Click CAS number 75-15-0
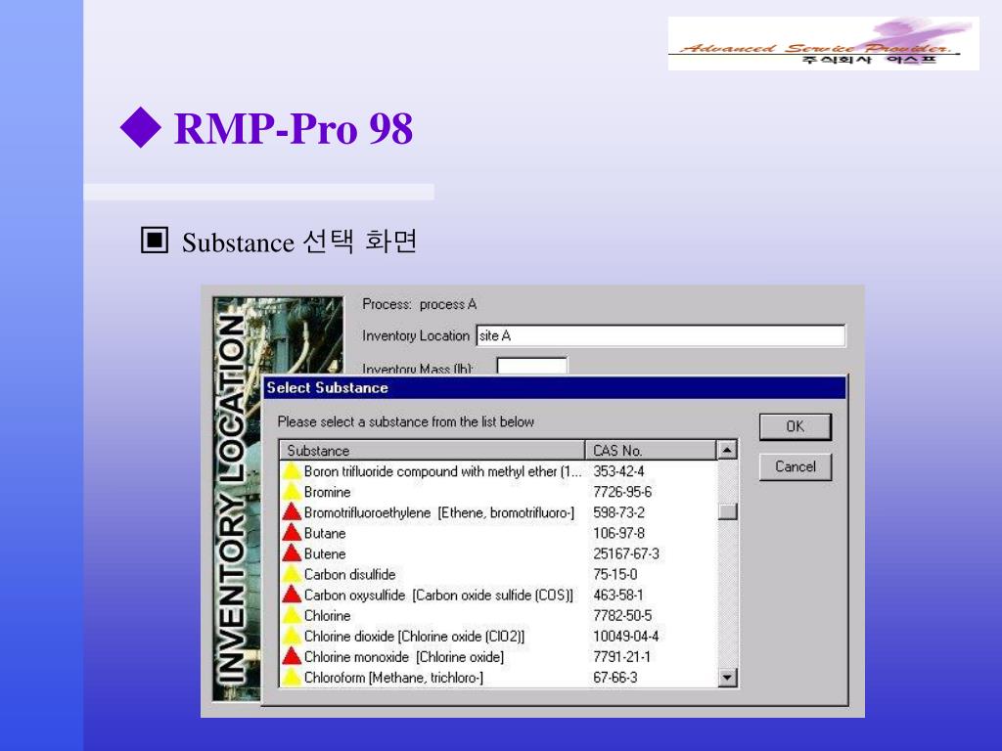1002x751 pixels. point(615,574)
